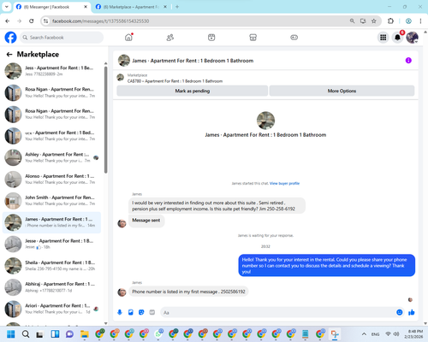Open the Gaming icon in top navigation
This screenshot has width=428, height=342.
(294, 38)
